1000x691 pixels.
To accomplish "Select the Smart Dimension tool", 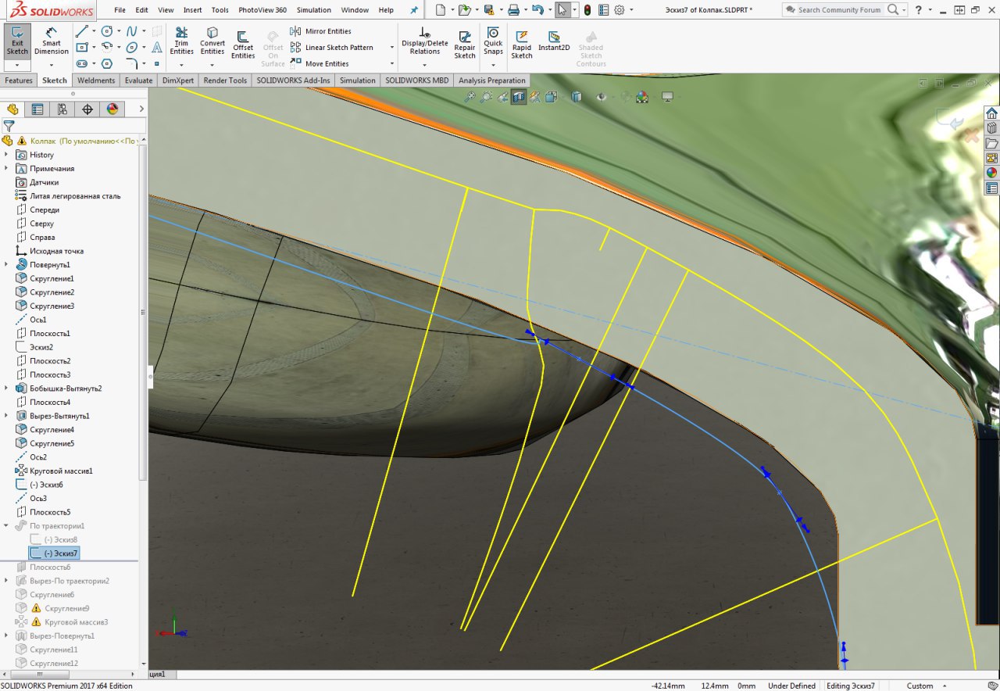I will (52, 41).
